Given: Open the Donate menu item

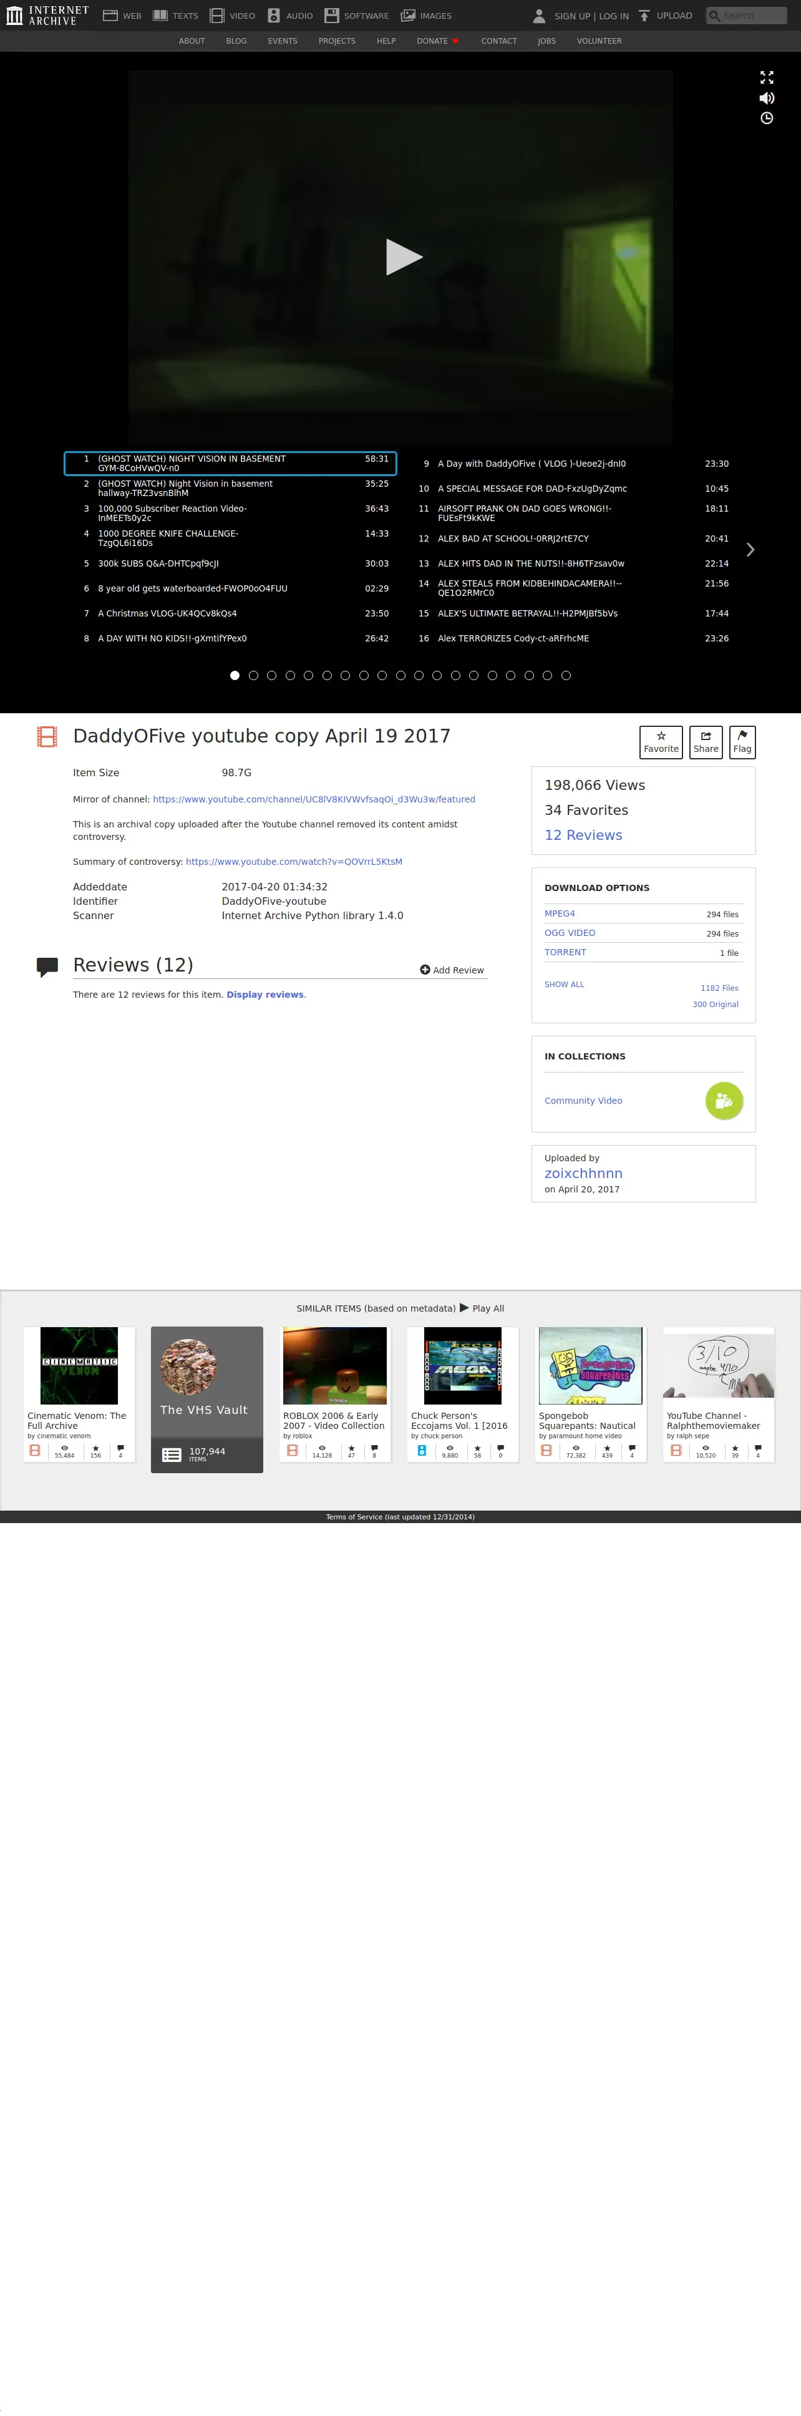Looking at the screenshot, I should click(438, 41).
